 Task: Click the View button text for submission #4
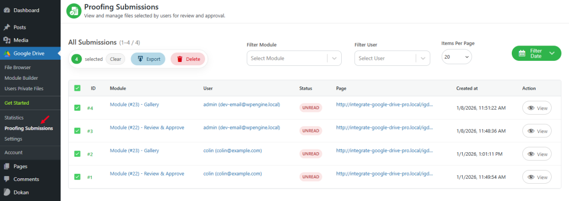542,108
